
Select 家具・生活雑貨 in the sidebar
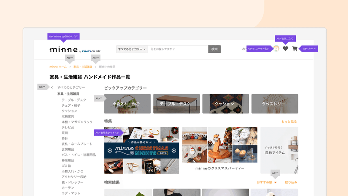pos(68,94)
